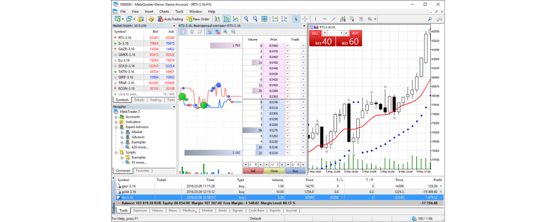
Task: Open the Navigator book icon in toolbar
Action: click(x=152, y=19)
